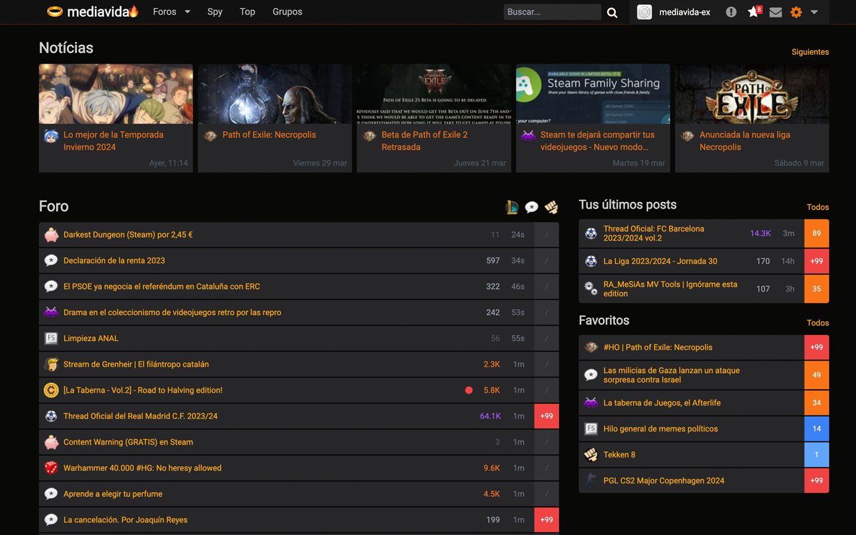The width and height of the screenshot is (856, 535).
Task: Click 64.1K reply count on Real Madrid thread
Action: click(x=490, y=416)
